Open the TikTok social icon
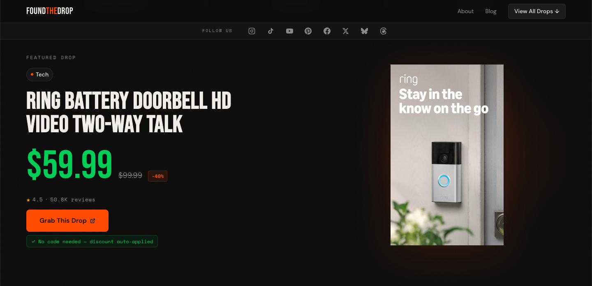This screenshot has height=286, width=592. [271, 31]
